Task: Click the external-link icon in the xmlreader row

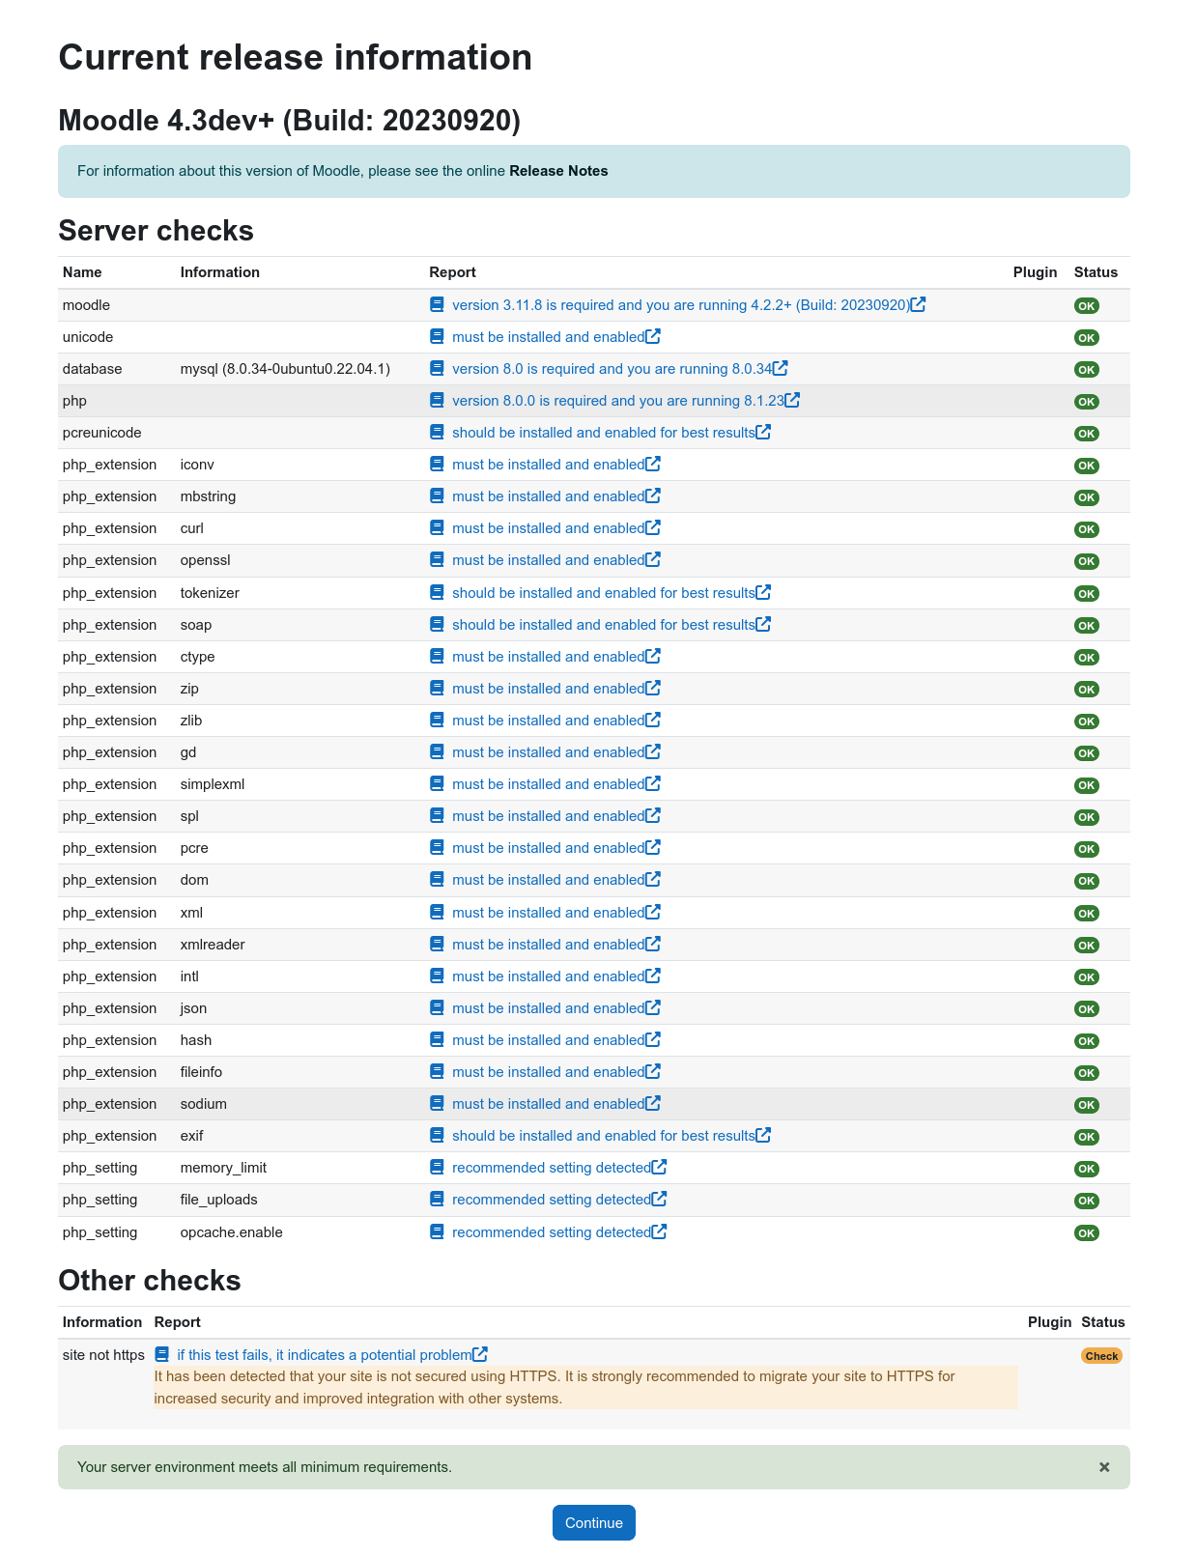Action: tap(653, 944)
